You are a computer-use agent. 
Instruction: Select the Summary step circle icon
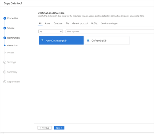(5, 72)
